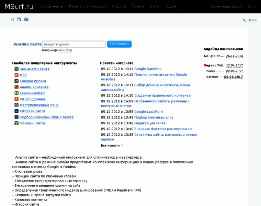Expand the еще dropdown menu
Viewport: 261px width, 206px height.
click(171, 7)
